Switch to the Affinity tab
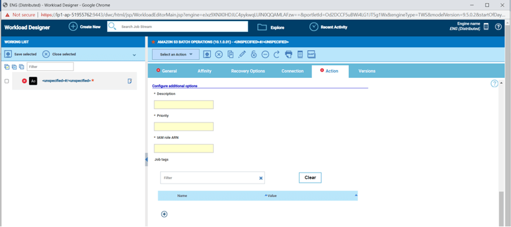The image size is (511, 227). coord(204,71)
